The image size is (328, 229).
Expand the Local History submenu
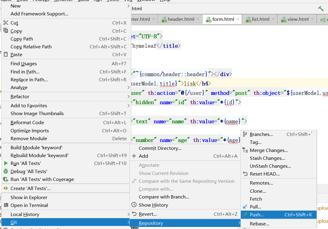tap(66, 214)
